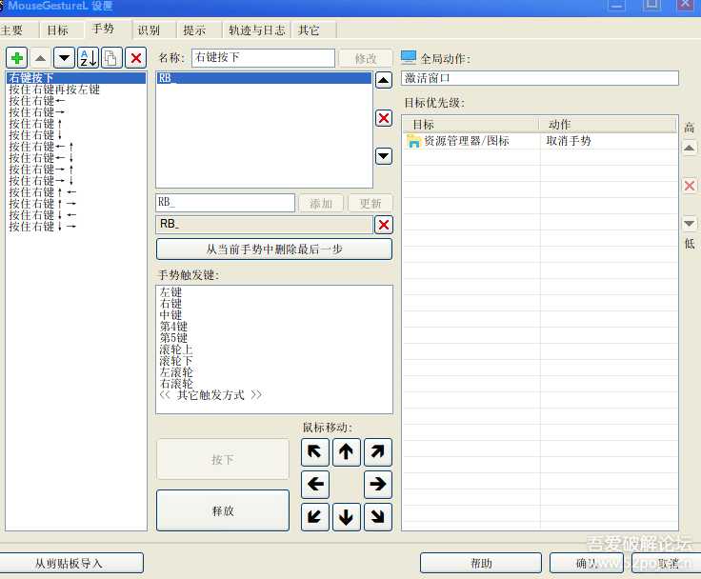Expand the 其它触发方式 trigger options

[x=210, y=395]
